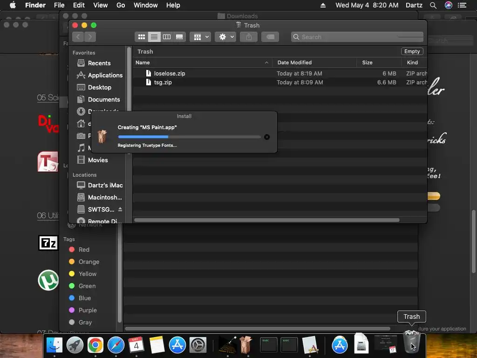The width and height of the screenshot is (477, 358).
Task: Open the File menu
Action: coord(59,5)
